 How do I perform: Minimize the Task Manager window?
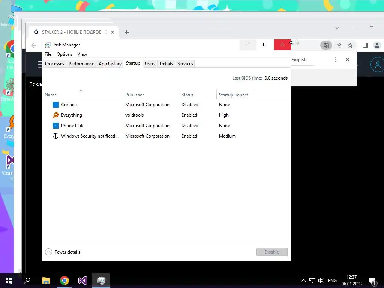[248, 45]
